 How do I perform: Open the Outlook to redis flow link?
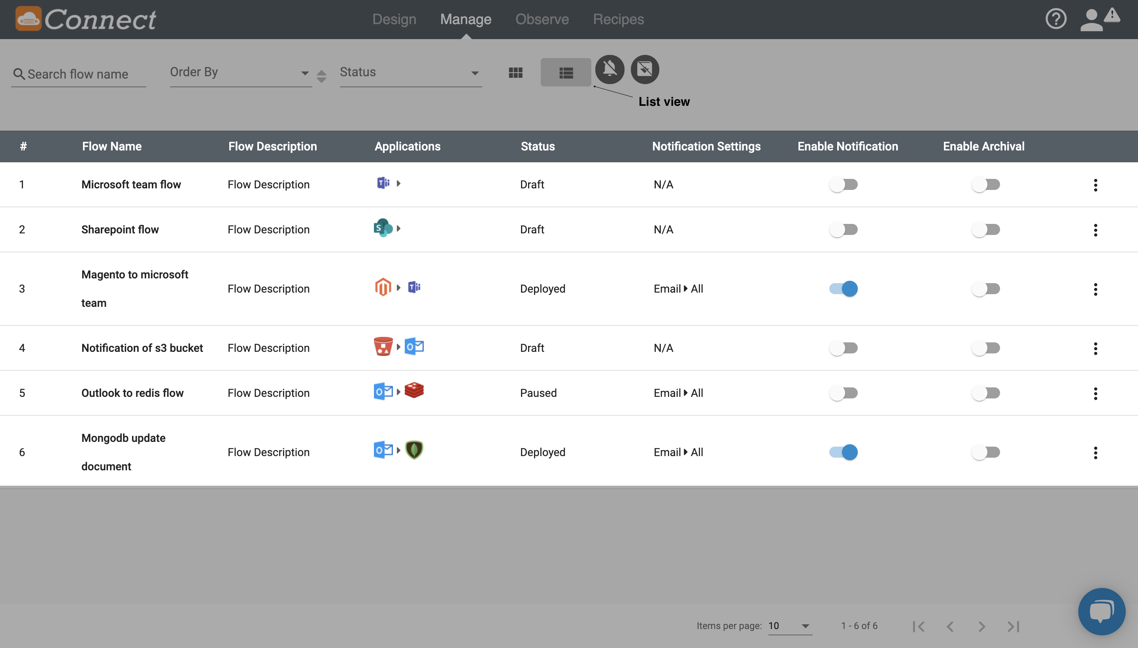click(x=132, y=393)
